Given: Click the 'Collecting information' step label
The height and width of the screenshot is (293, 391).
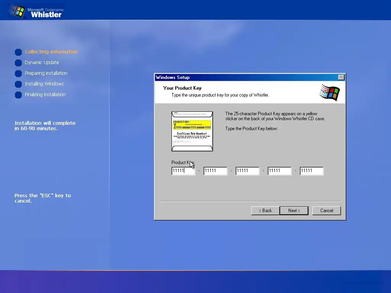Looking at the screenshot, I should 52,52.
